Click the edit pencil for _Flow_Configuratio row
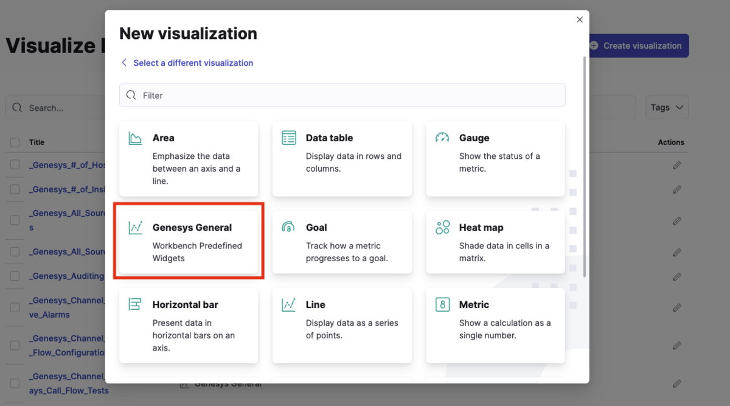 pos(676,346)
